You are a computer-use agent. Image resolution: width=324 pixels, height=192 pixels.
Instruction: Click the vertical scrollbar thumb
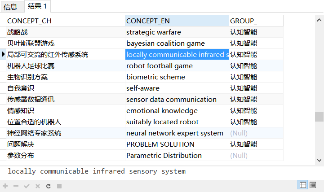(319, 117)
